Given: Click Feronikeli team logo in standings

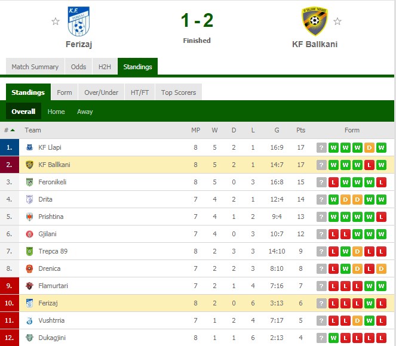Looking at the screenshot, I should pos(29,182).
